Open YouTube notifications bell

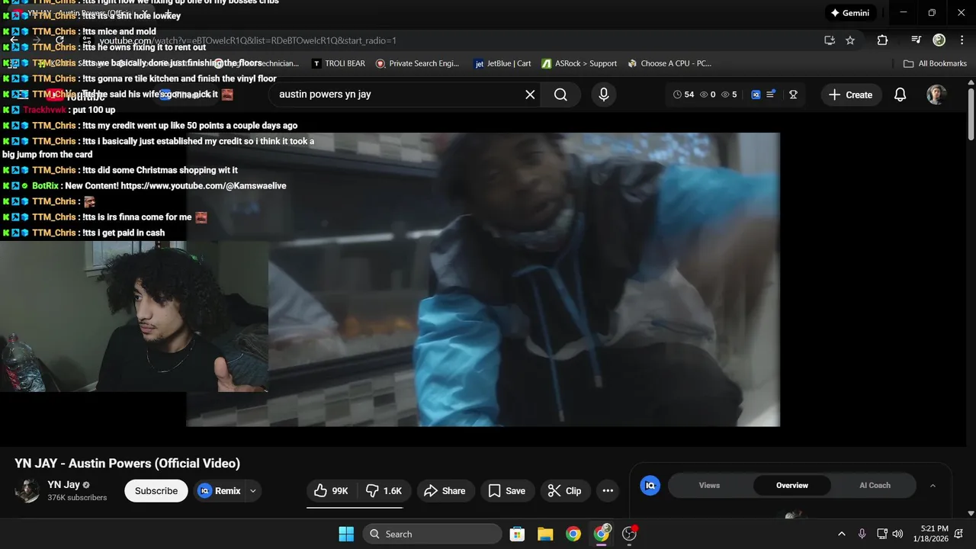coord(900,95)
